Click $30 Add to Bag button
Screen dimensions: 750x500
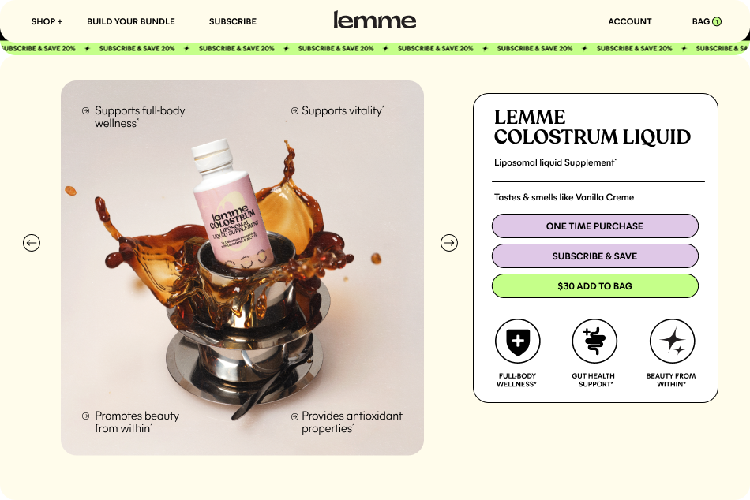point(595,285)
